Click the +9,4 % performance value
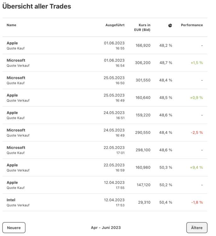Screen dimensions: 216x236 (196, 167)
